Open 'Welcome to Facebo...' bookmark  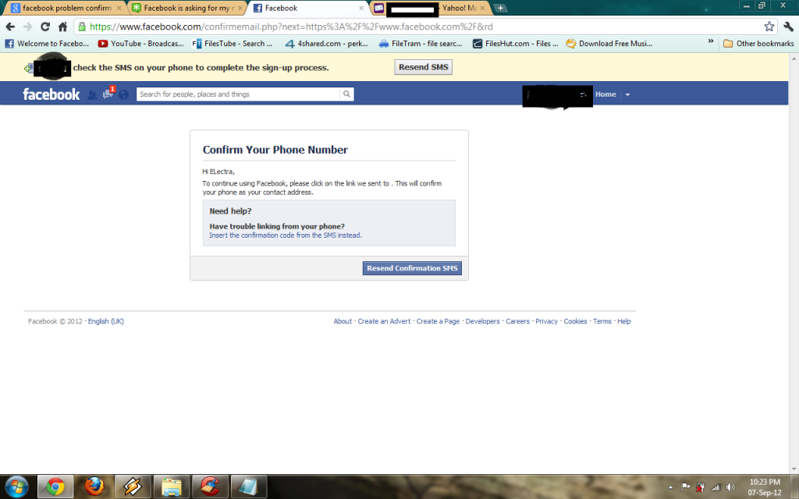click(x=47, y=44)
